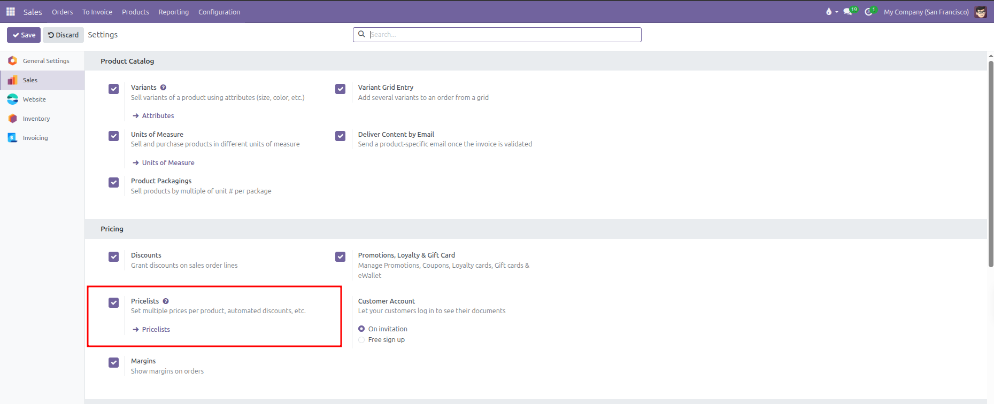Click the help icon next to Pricelists

(166, 301)
